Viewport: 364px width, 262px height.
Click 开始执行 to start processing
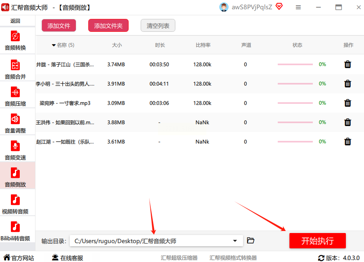[318, 241]
